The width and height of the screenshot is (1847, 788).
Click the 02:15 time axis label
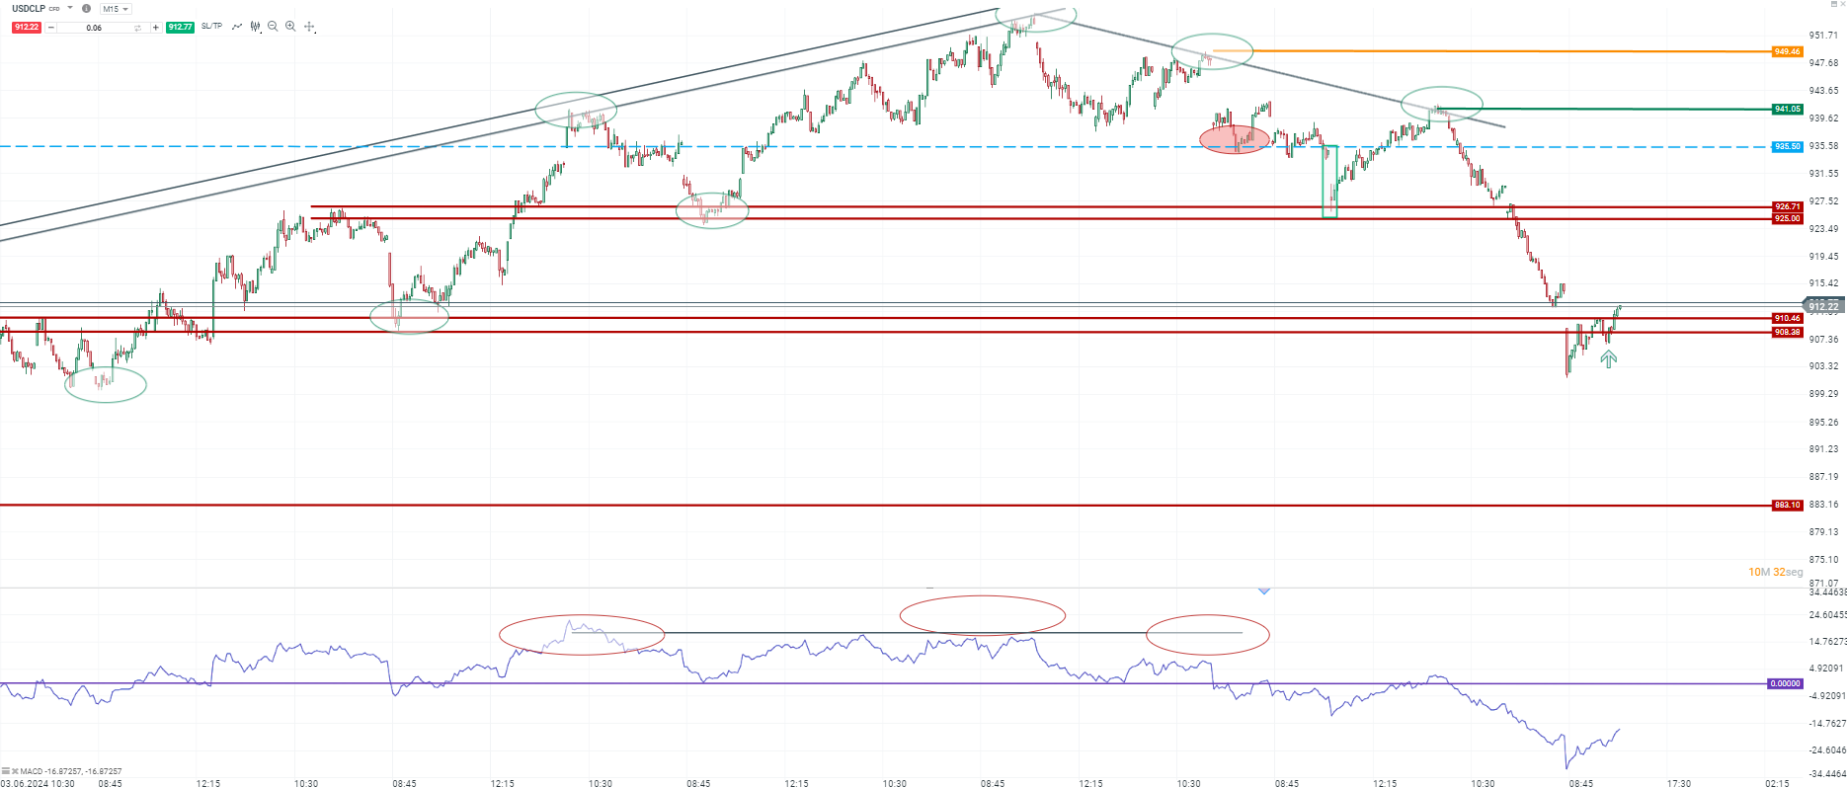click(x=1777, y=783)
